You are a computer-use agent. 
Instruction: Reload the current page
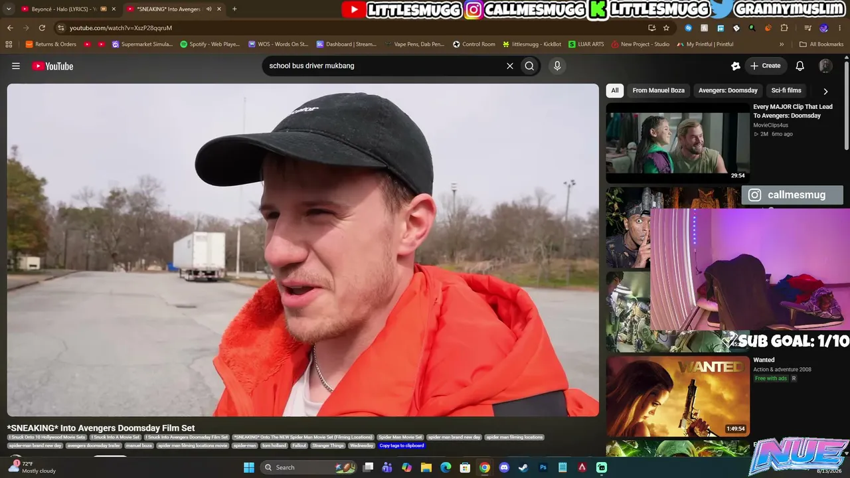tap(42, 28)
